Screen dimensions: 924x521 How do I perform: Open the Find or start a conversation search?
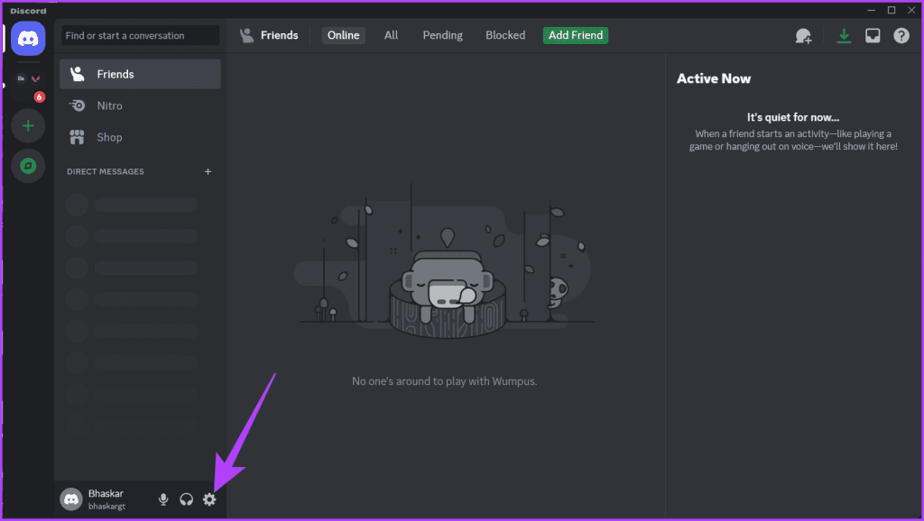click(x=140, y=35)
